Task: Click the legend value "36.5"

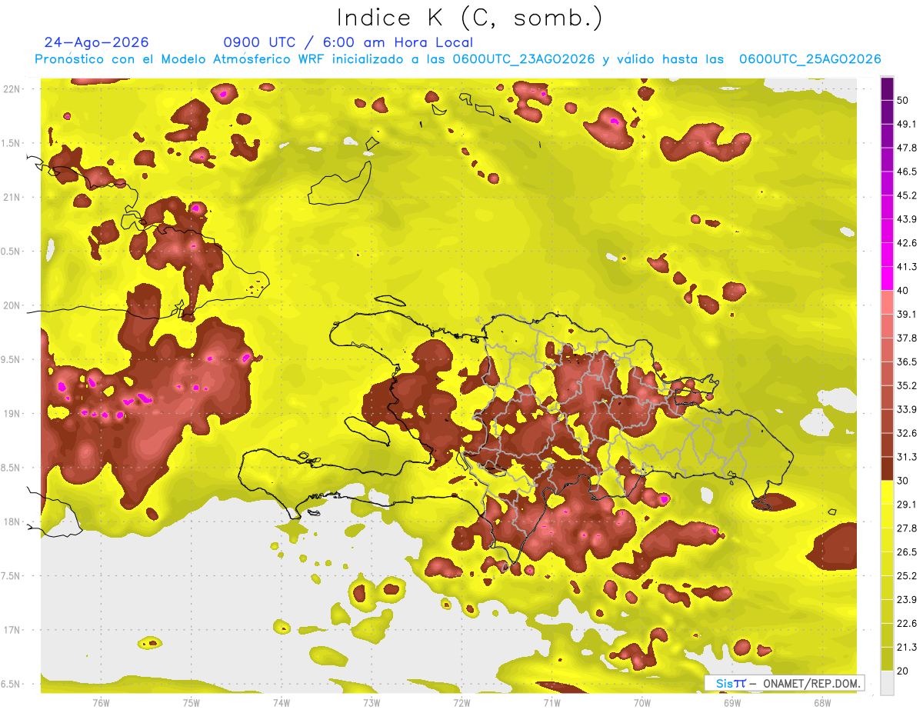Action: (x=907, y=362)
